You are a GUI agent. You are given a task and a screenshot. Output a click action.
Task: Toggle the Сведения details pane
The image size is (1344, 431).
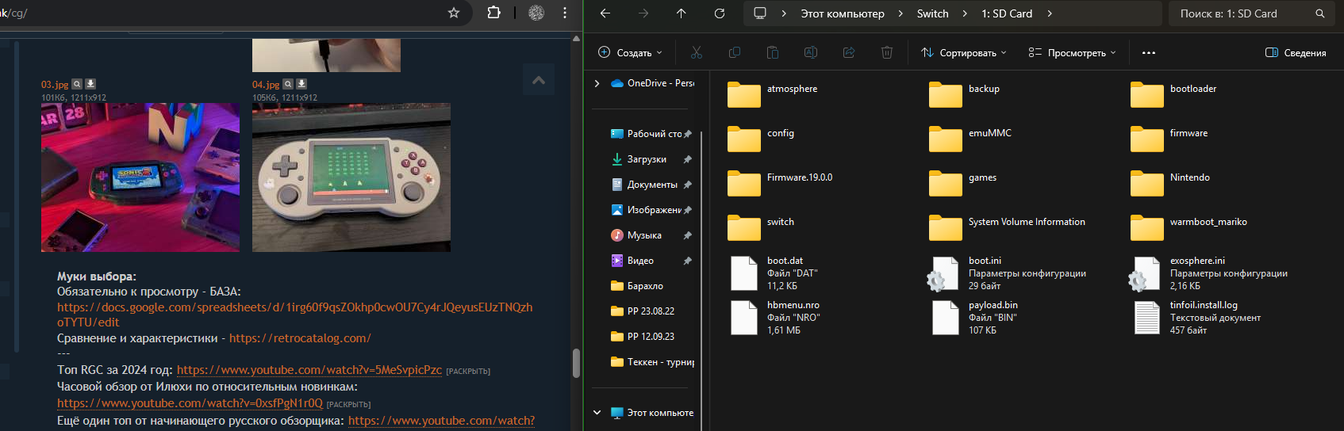click(1296, 53)
